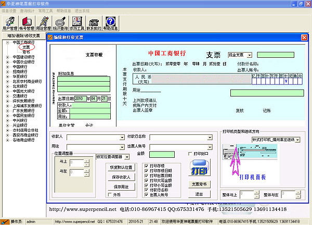Open the 查询统计 menu
Viewport: 312px width, 225px height.
(x=27, y=11)
